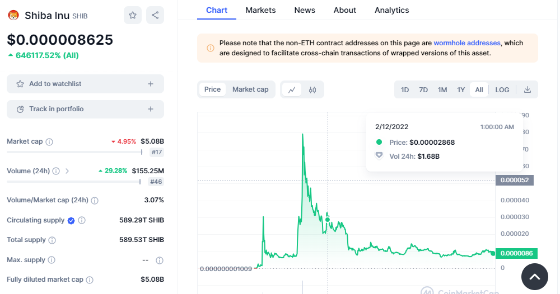
Task: Click the Market cap rank slider bar
Action: tap(74, 152)
